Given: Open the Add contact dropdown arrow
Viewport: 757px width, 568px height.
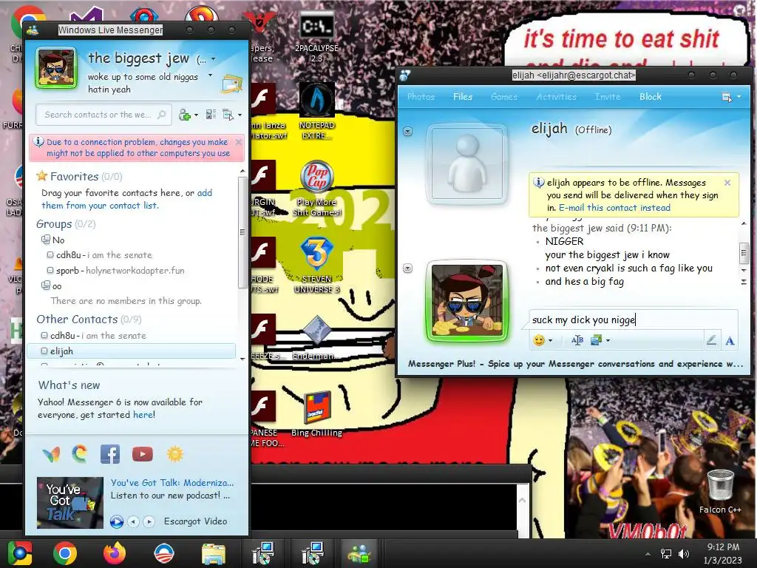Looking at the screenshot, I should tap(196, 115).
